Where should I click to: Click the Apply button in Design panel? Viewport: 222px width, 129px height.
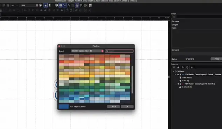[217, 59]
